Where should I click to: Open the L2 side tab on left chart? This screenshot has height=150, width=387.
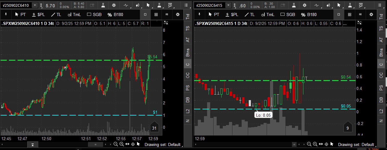187,111
